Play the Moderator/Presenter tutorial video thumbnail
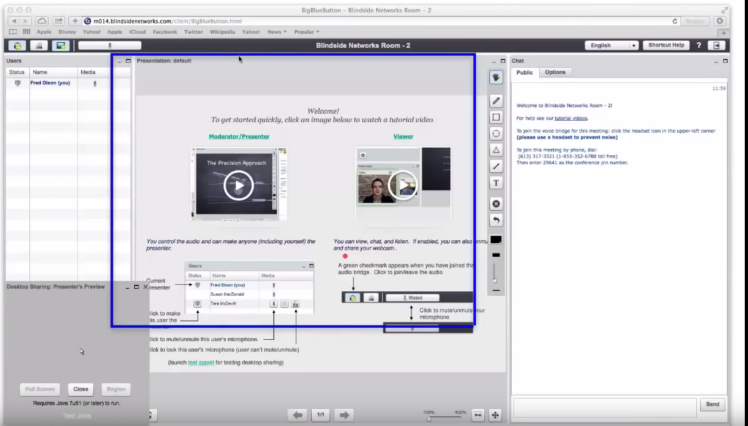The image size is (748, 426). [239, 185]
